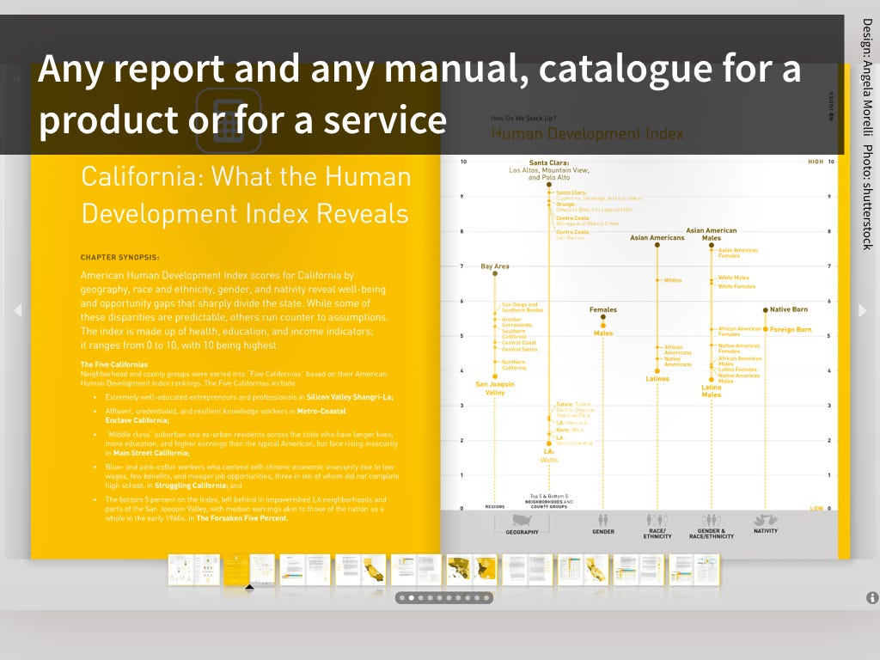Click the 'Asian Americans' chart label
This screenshot has height=660, width=880.
657,237
